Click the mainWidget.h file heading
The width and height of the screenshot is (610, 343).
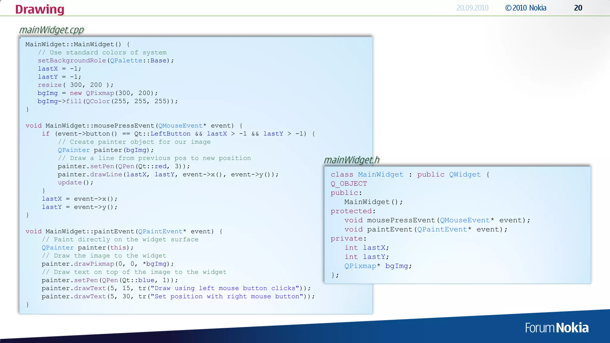pyautogui.click(x=351, y=160)
